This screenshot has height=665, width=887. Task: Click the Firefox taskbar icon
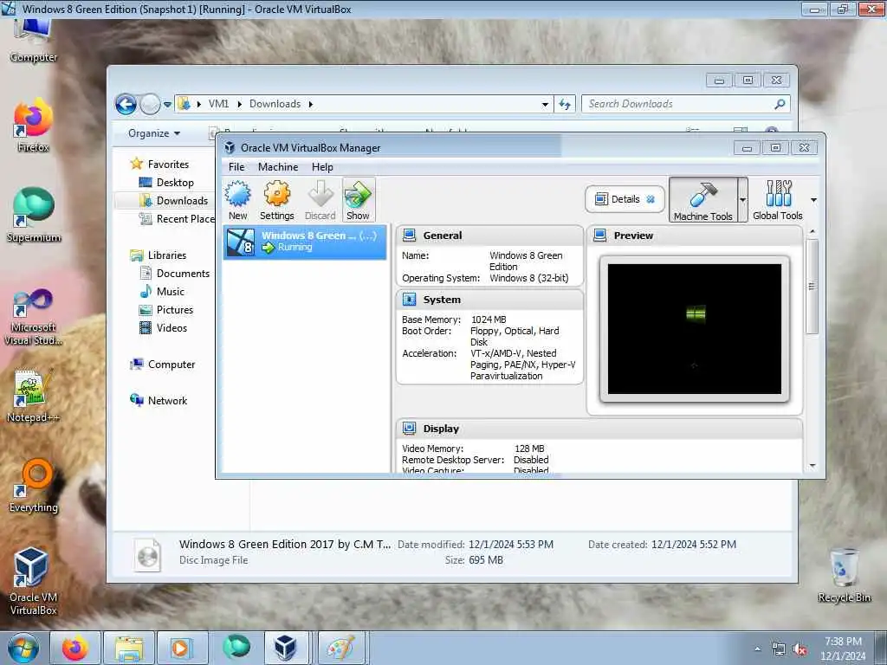pos(75,648)
